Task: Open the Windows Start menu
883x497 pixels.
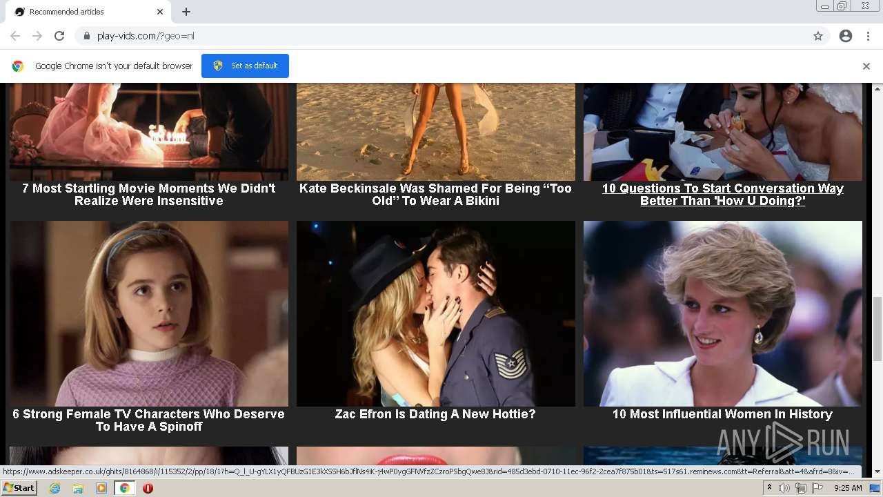Action: click(x=19, y=488)
